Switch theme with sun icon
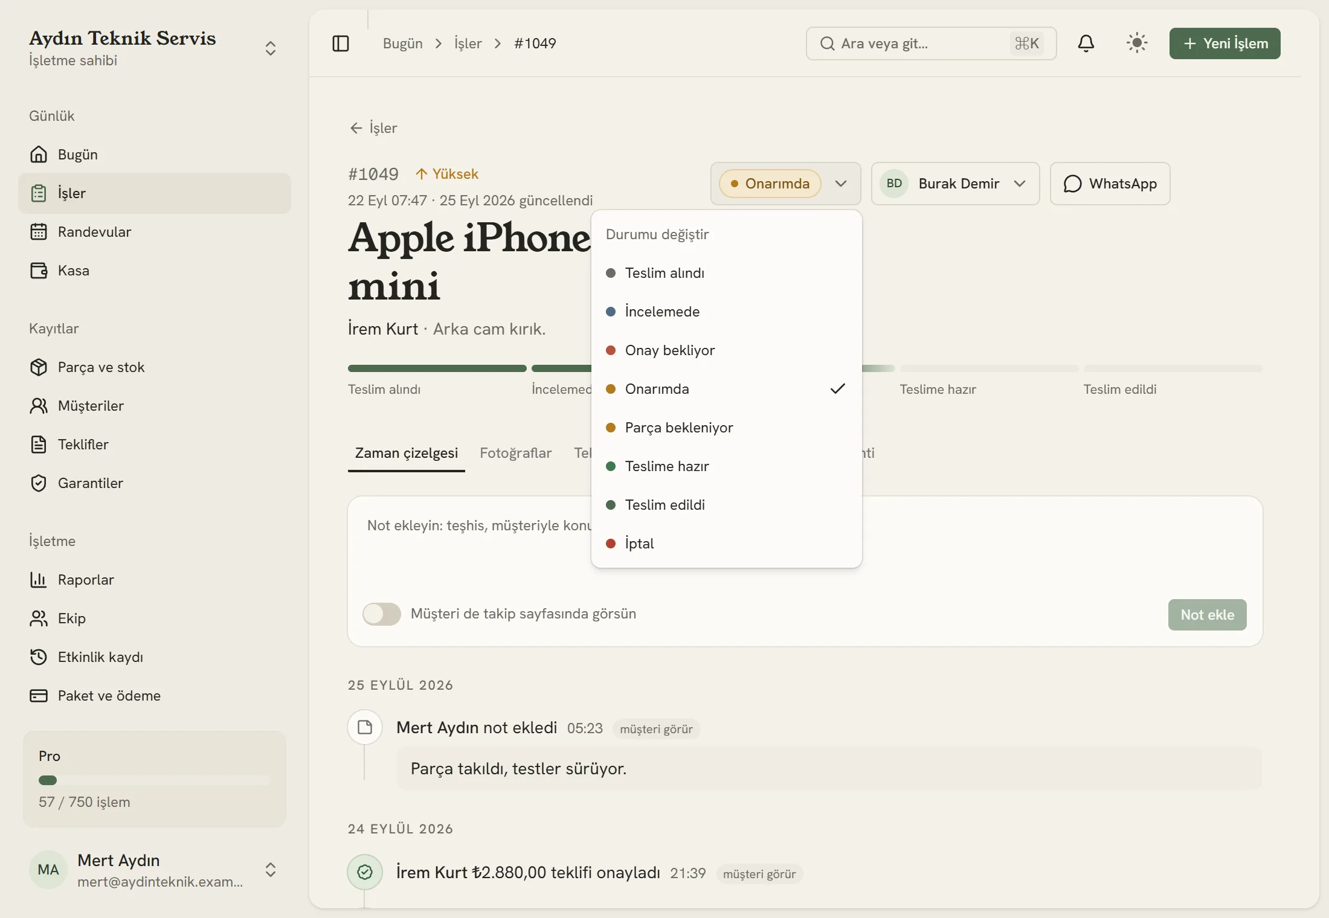Viewport: 1329px width, 918px height. tap(1137, 43)
